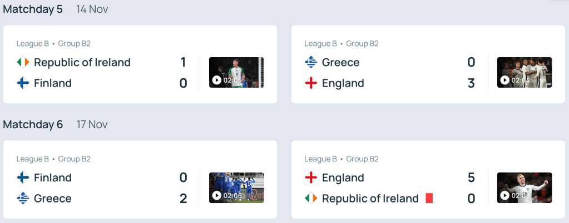Click League B Group B2 label in first card
569x223 pixels.
53,44
